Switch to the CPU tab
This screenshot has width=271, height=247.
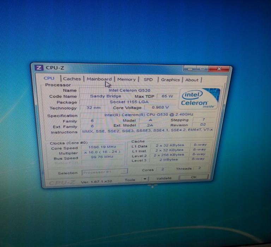pos(49,78)
